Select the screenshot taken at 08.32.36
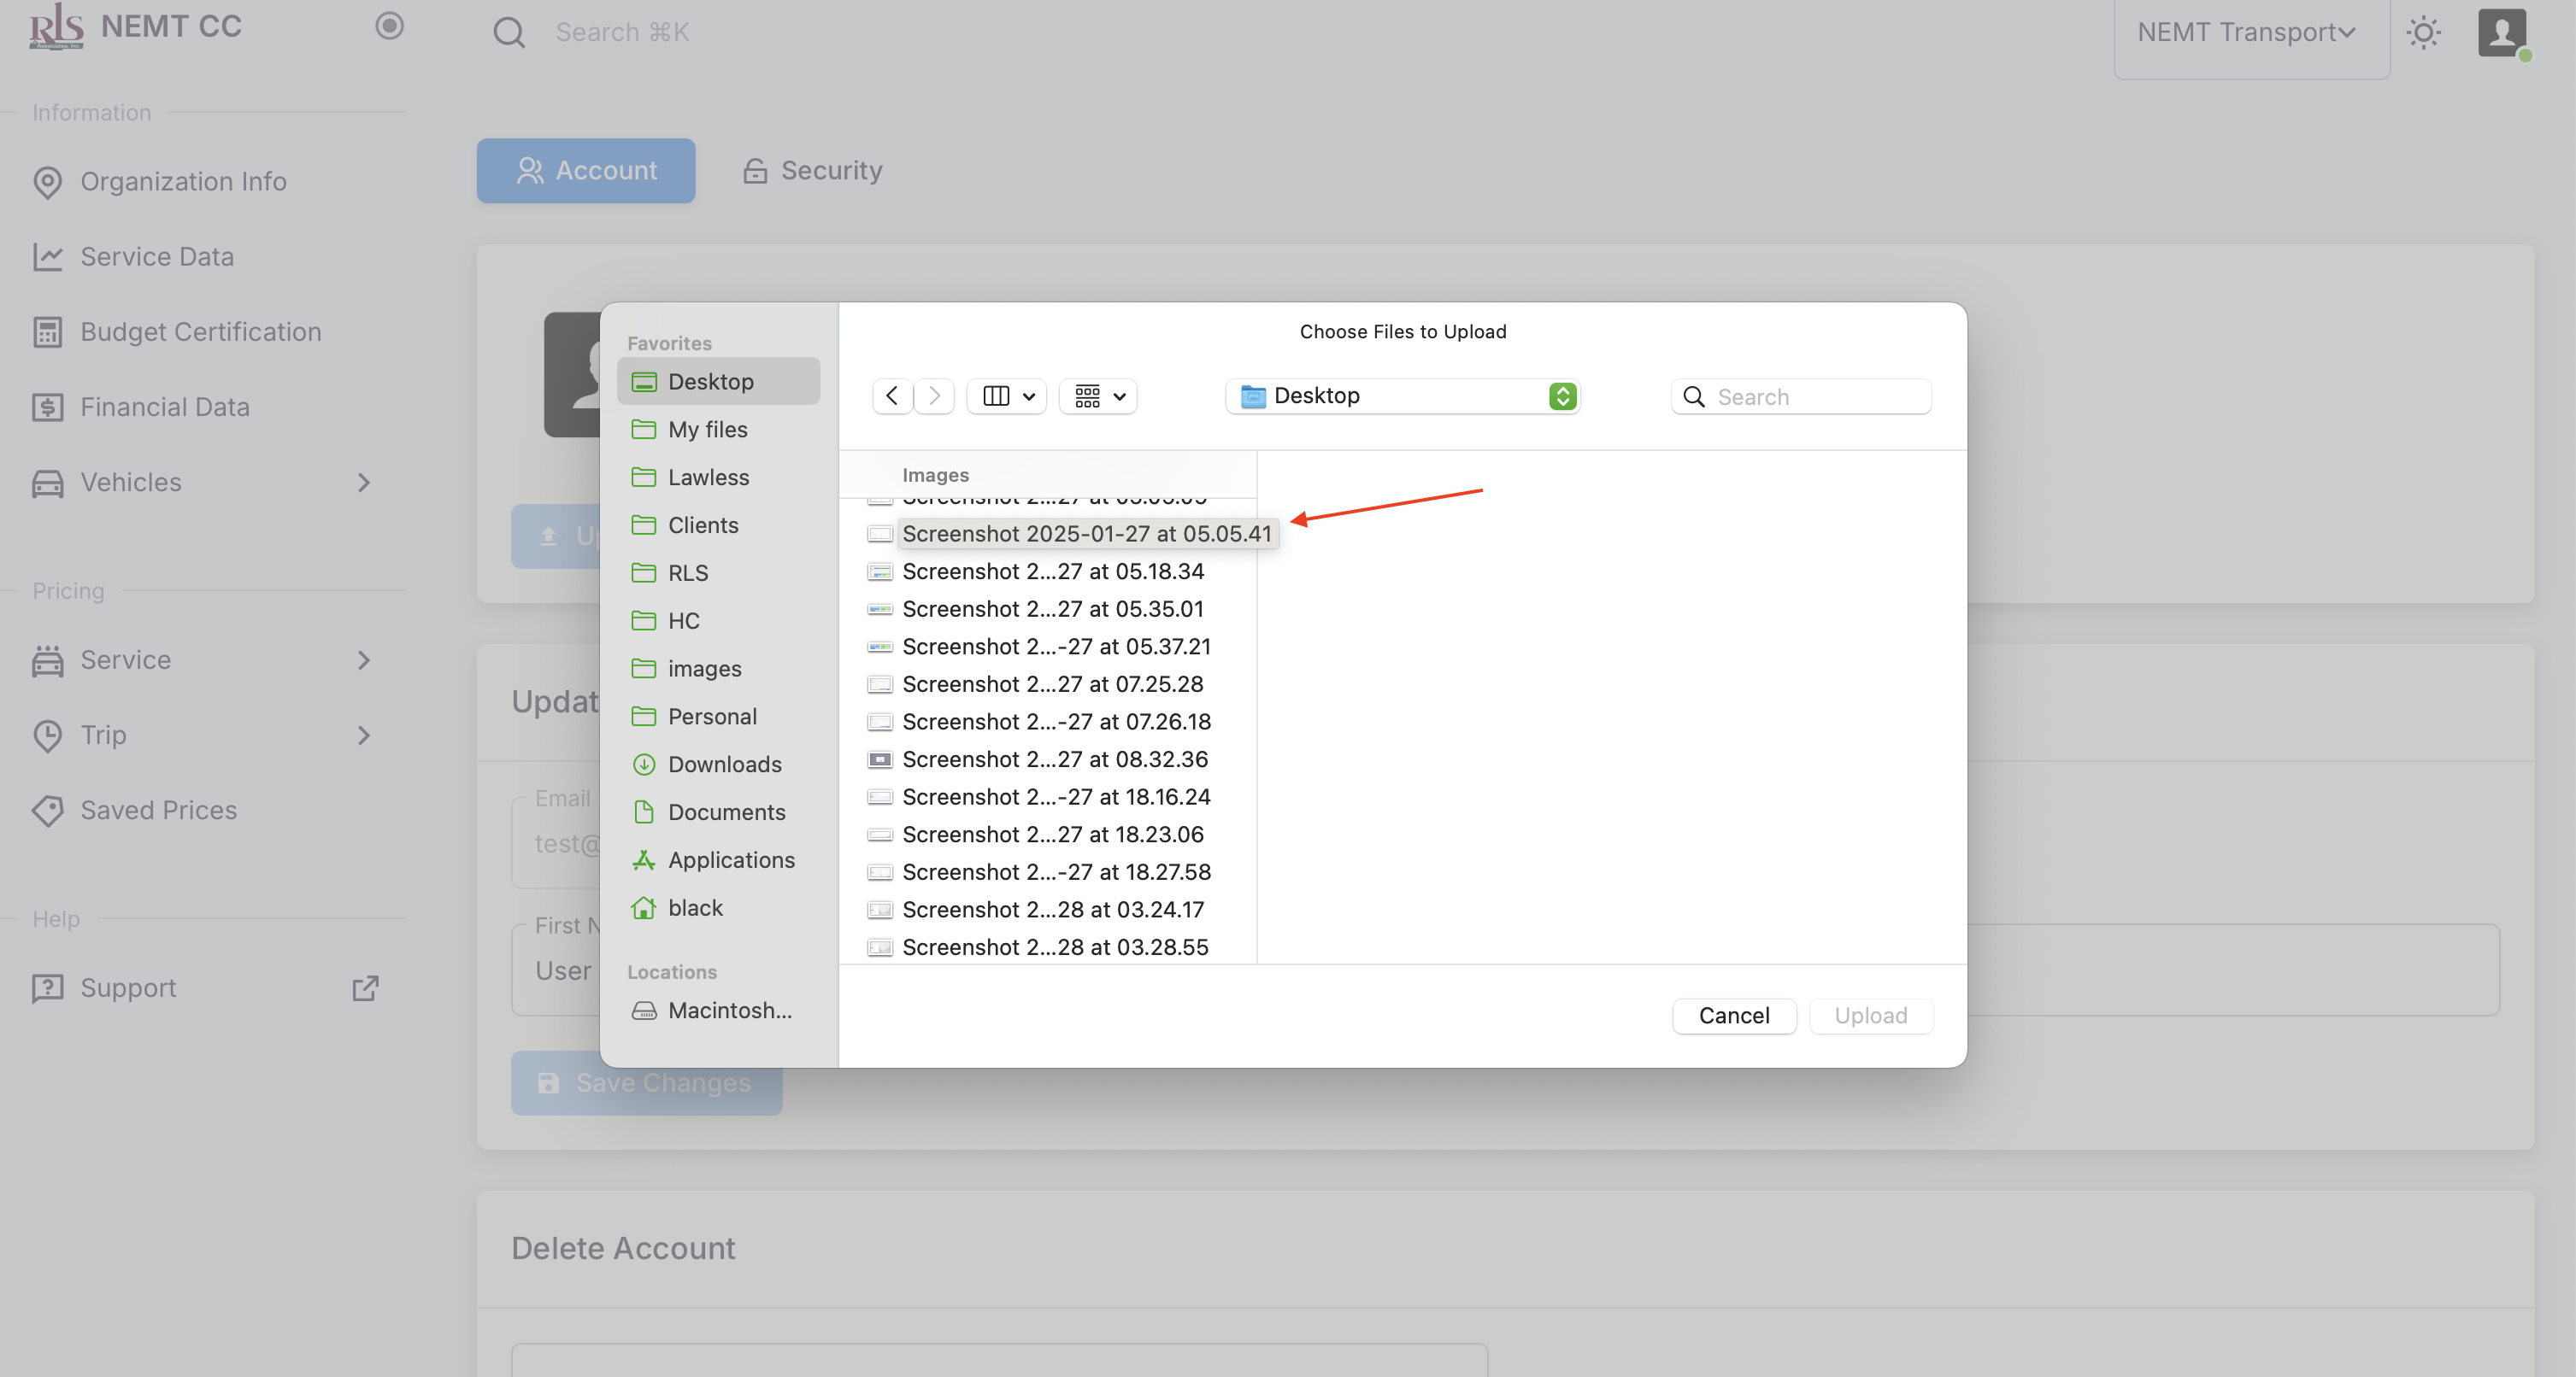Image resolution: width=2576 pixels, height=1377 pixels. [x=1054, y=759]
